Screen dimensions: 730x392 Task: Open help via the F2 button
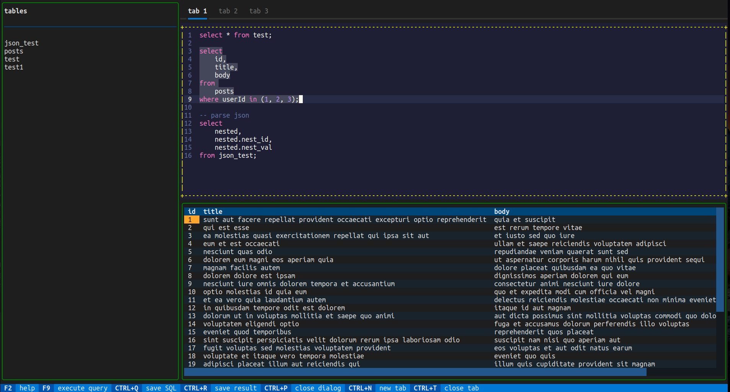coord(8,388)
